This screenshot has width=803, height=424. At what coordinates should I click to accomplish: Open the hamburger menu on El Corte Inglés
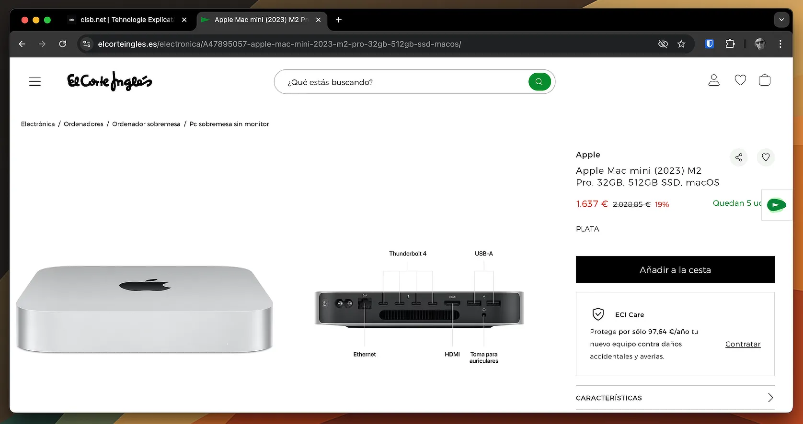(35, 82)
